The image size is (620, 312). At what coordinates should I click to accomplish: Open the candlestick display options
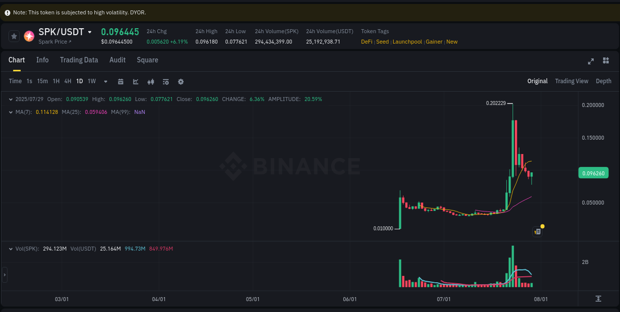[151, 81]
